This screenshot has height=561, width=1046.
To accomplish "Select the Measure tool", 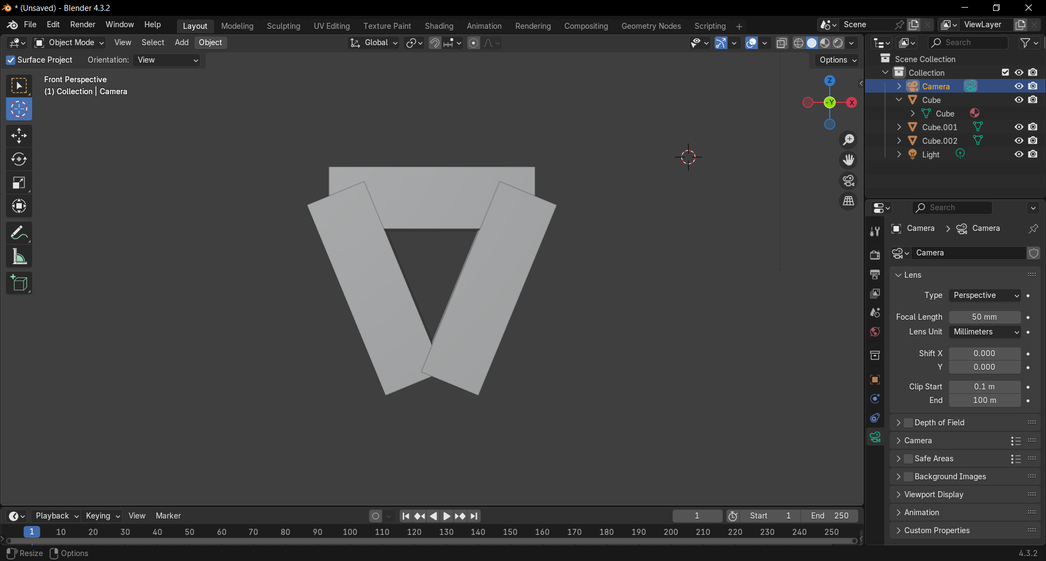I will 19,257.
